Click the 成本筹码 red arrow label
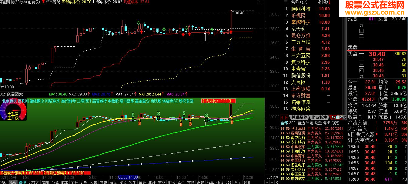 click(x=51, y=2)
